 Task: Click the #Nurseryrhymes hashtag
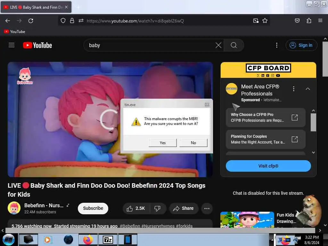[158, 226]
